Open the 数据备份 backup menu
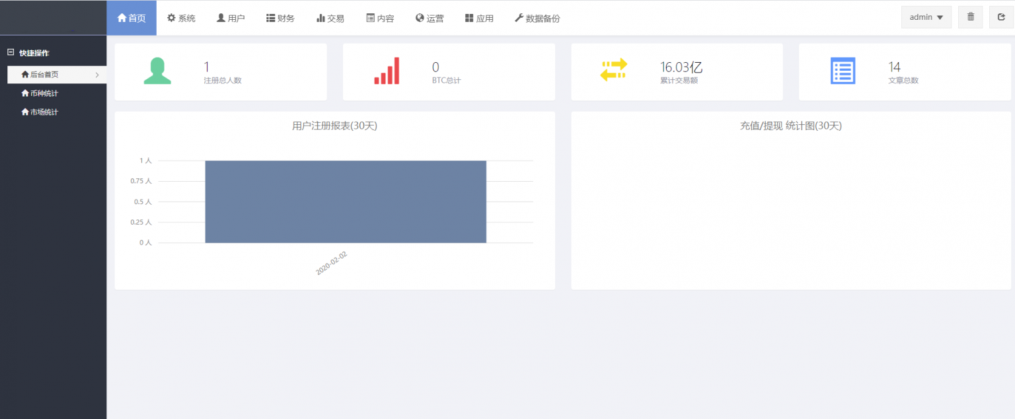This screenshot has width=1015, height=419. (537, 19)
